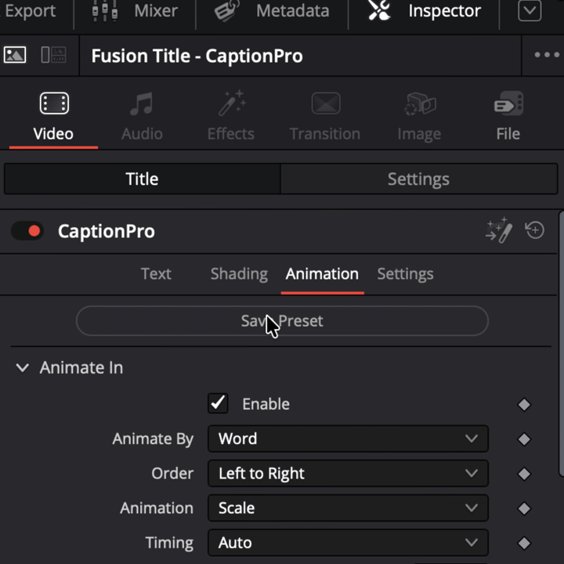Open the Timing dropdown showing Auto
The width and height of the screenshot is (564, 564).
pos(348,542)
